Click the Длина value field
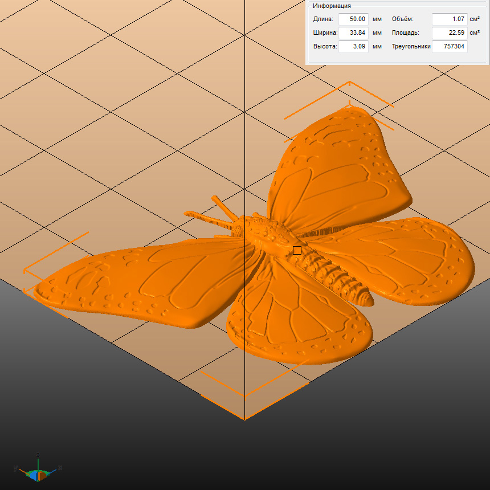Screen dimensions: 490x490 (353, 19)
